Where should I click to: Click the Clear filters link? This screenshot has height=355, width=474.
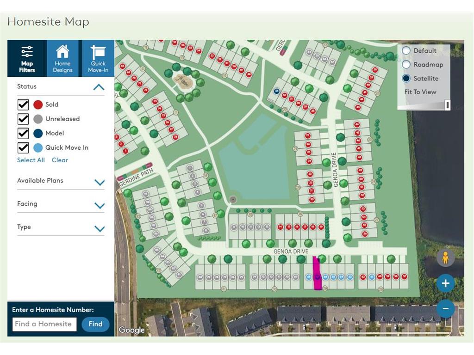(x=60, y=160)
